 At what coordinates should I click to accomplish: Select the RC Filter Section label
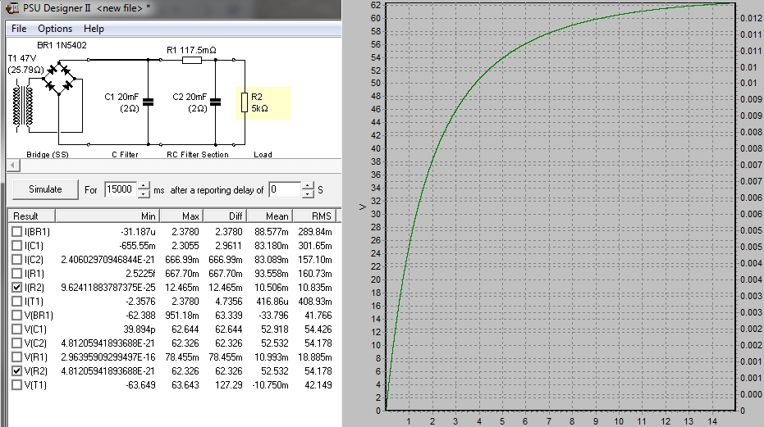tap(197, 154)
